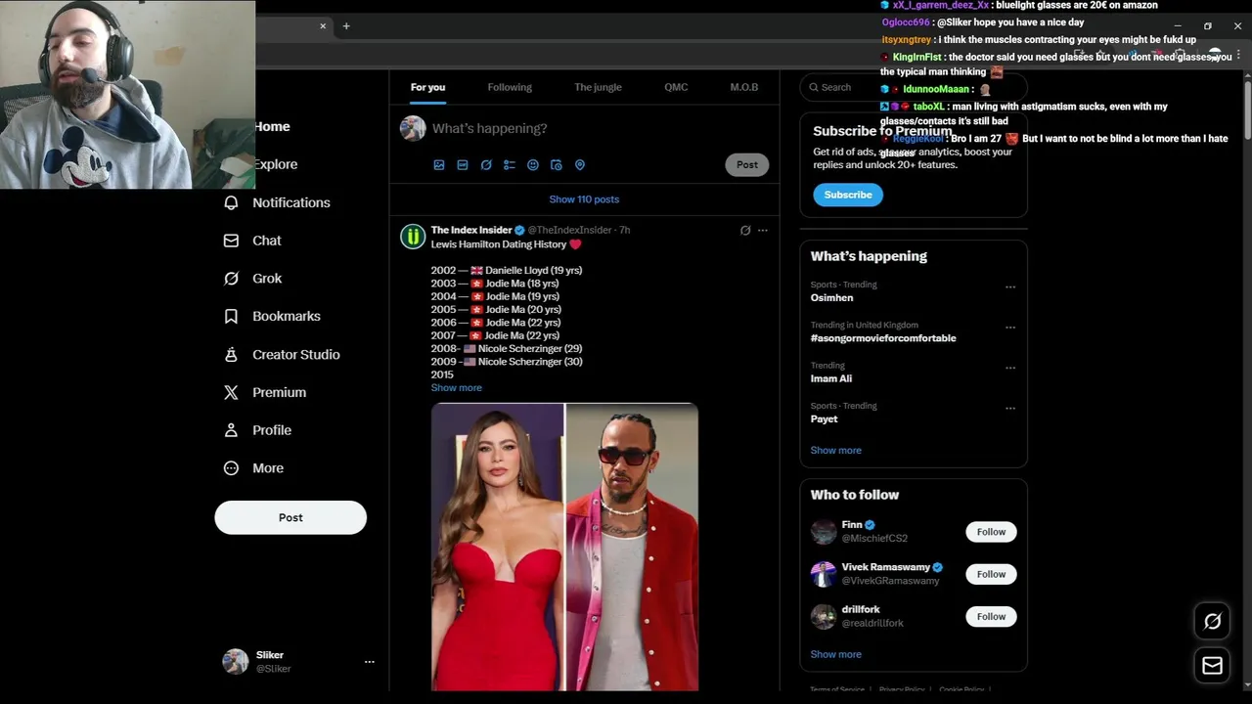
Task: Expand trends with Show more
Action: 835,451
